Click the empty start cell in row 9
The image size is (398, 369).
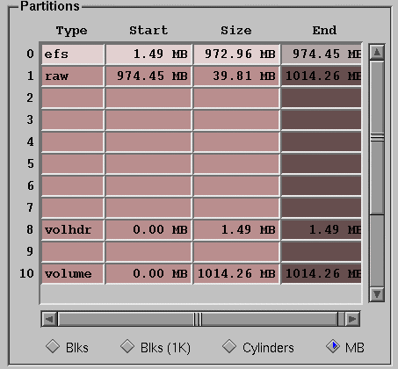(148, 252)
